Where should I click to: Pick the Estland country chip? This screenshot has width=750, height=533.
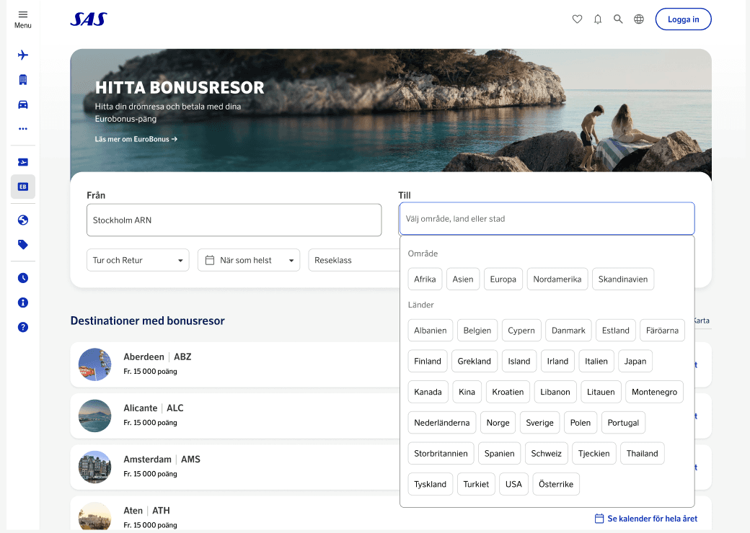coord(616,331)
